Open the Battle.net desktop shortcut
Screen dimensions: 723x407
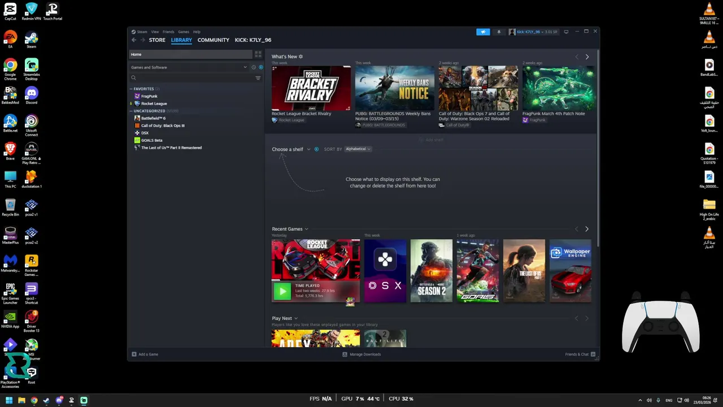point(10,123)
